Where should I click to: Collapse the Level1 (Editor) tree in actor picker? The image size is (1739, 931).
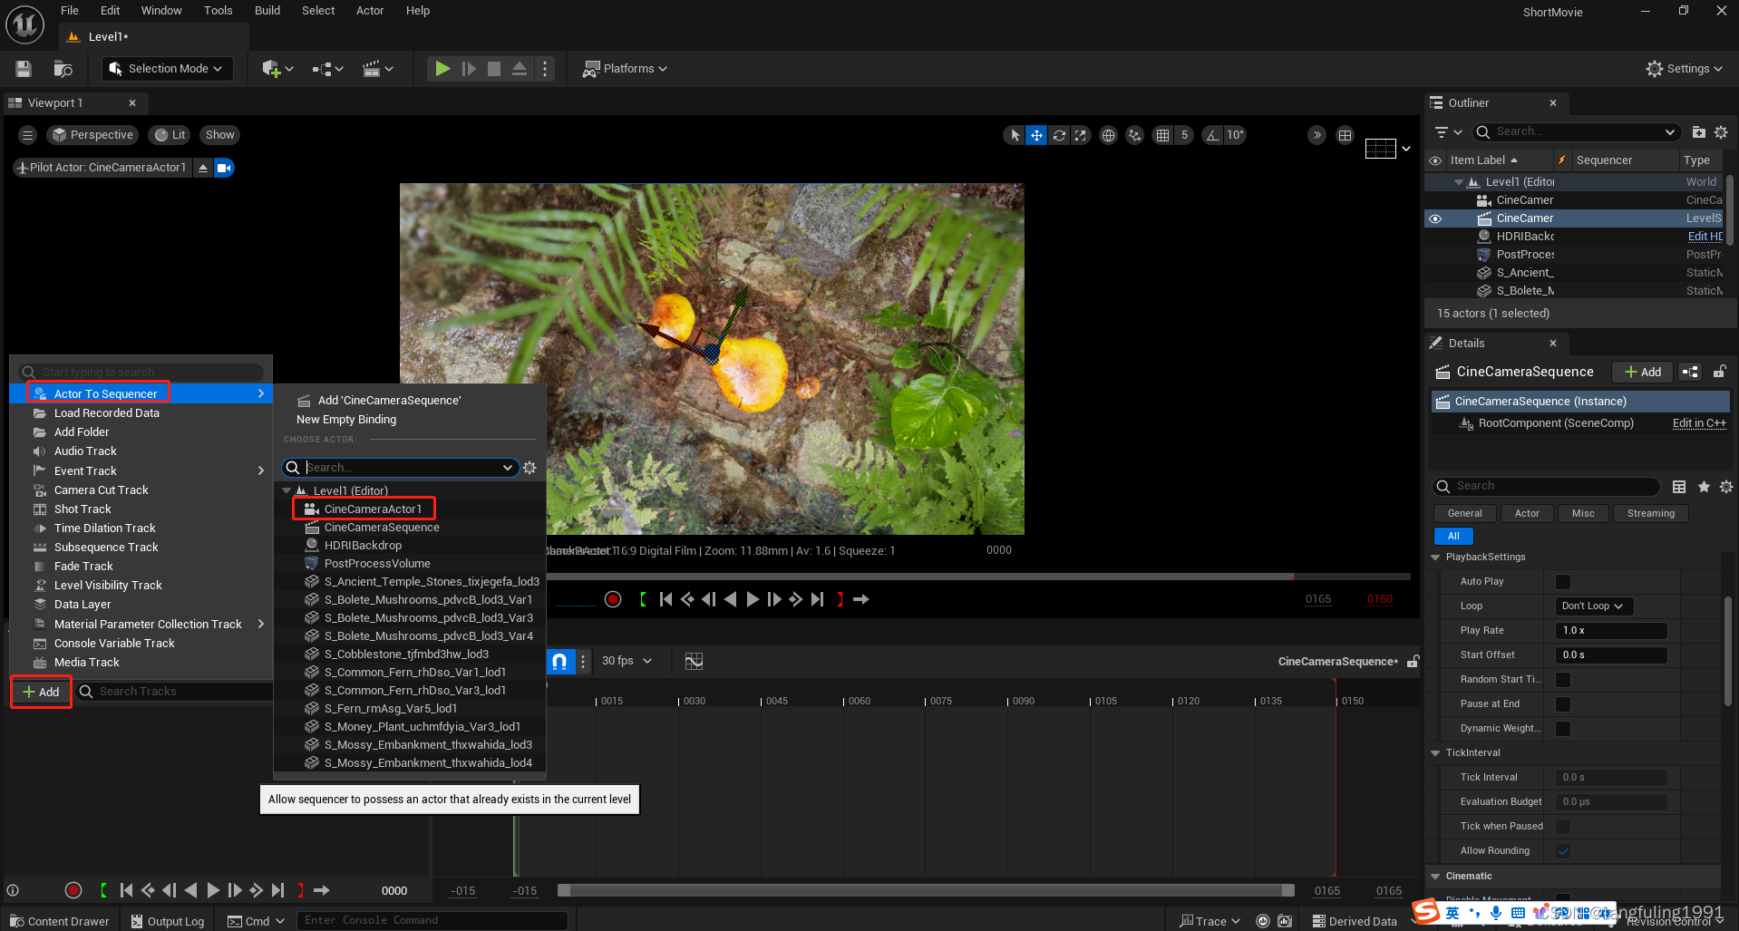point(287,490)
